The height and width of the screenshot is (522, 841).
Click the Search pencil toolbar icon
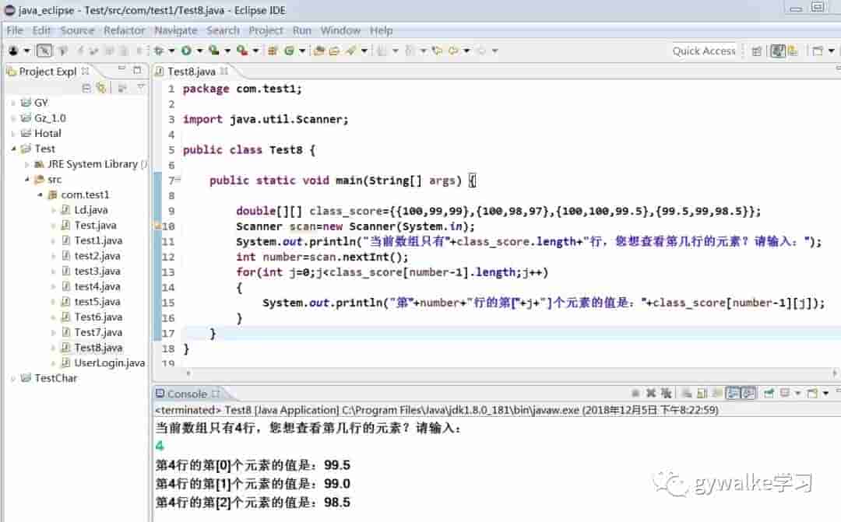[x=350, y=51]
